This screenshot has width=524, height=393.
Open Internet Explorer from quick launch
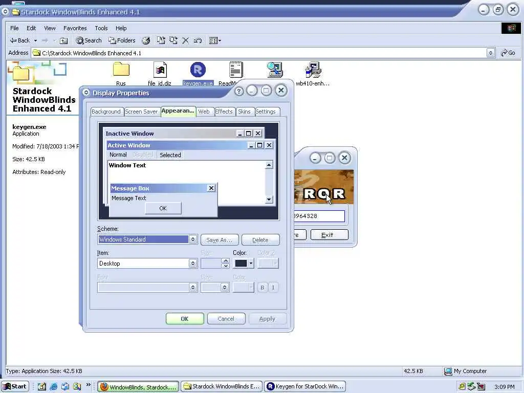click(53, 387)
